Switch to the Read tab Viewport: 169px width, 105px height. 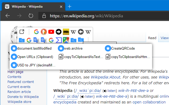click(x=152, y=38)
